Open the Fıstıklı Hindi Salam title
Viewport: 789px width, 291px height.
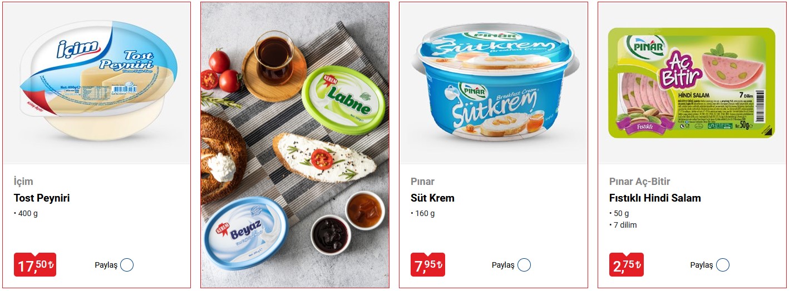(655, 198)
